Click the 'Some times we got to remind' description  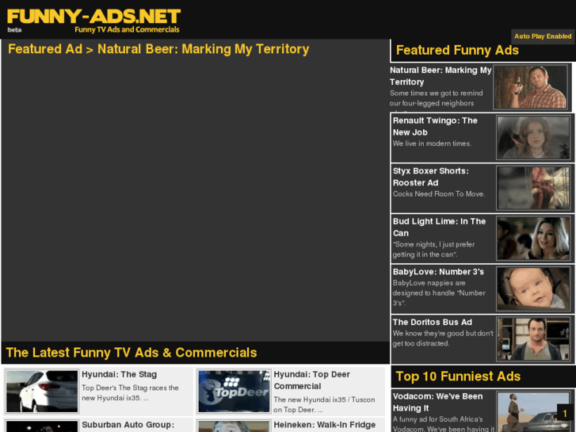click(436, 98)
